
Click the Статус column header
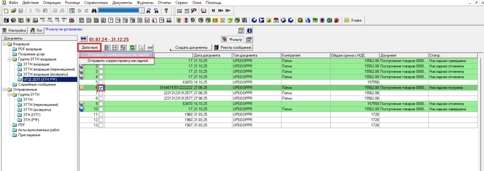click(x=452, y=55)
